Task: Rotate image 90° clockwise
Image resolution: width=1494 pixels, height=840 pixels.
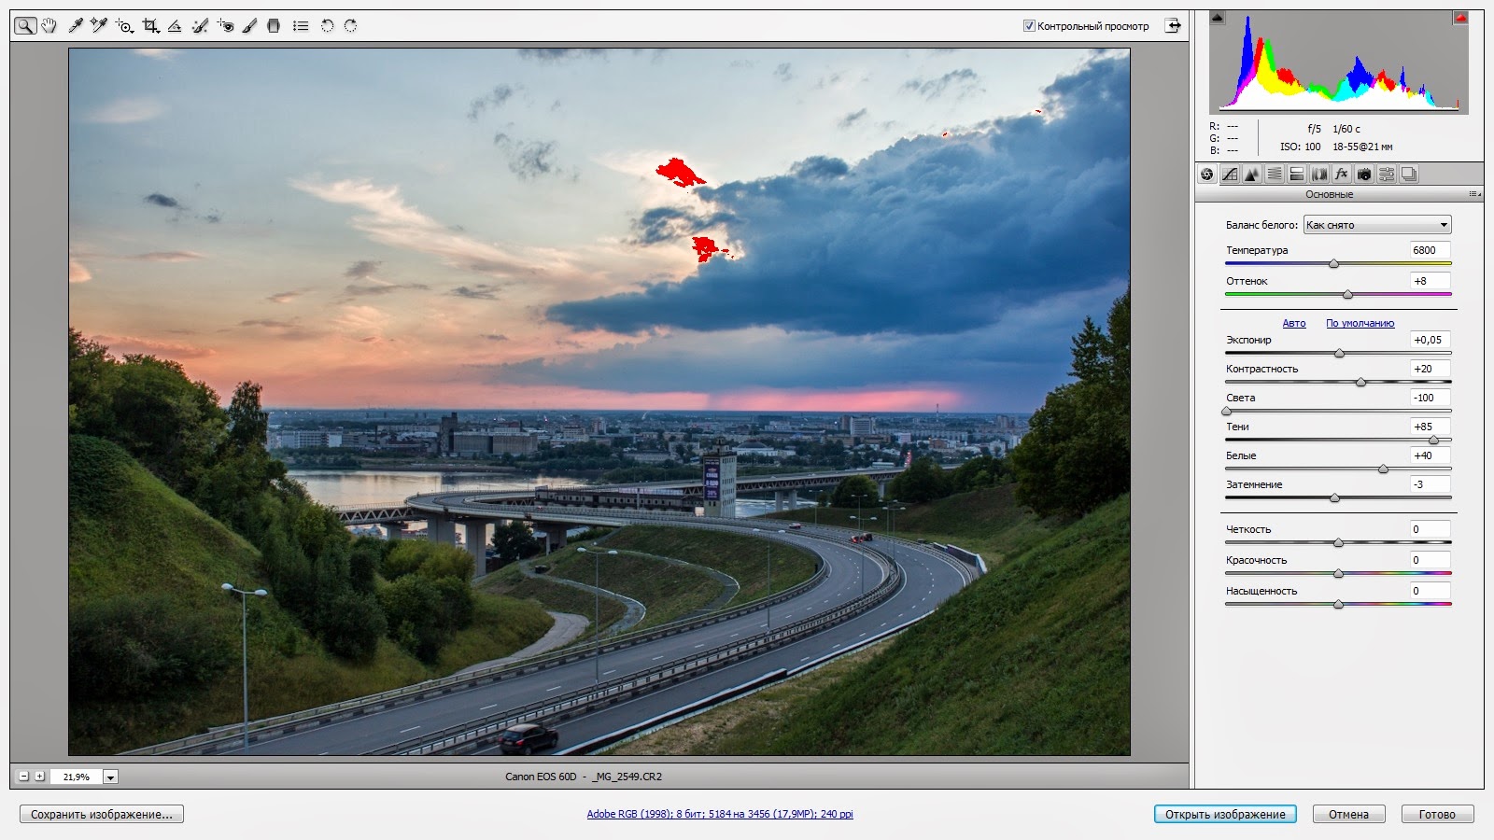Action: coord(351,26)
